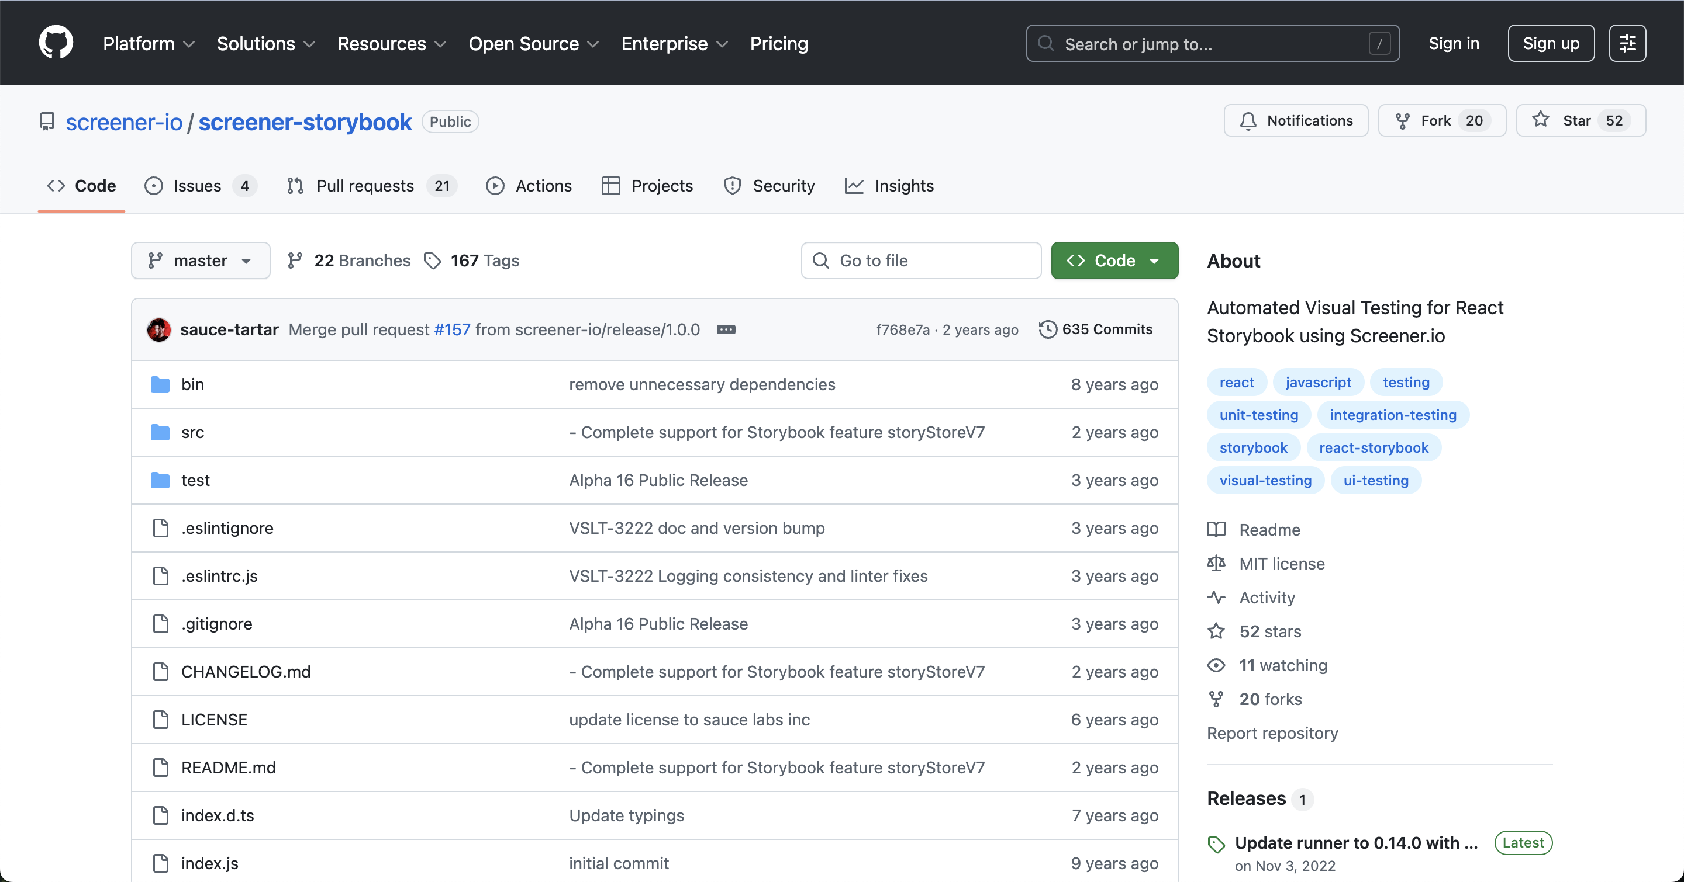The image size is (1684, 882).
Task: Expand the commit message ellipsis
Action: tap(726, 329)
